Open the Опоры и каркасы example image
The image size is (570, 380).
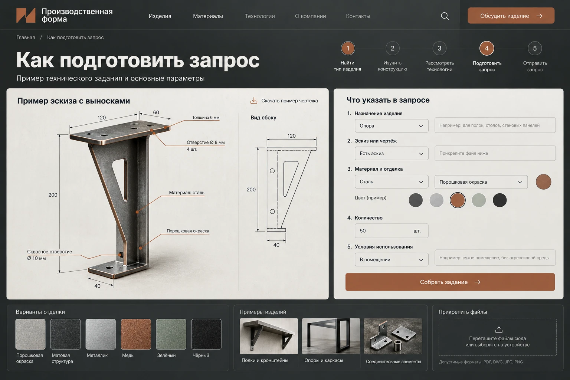click(x=331, y=336)
